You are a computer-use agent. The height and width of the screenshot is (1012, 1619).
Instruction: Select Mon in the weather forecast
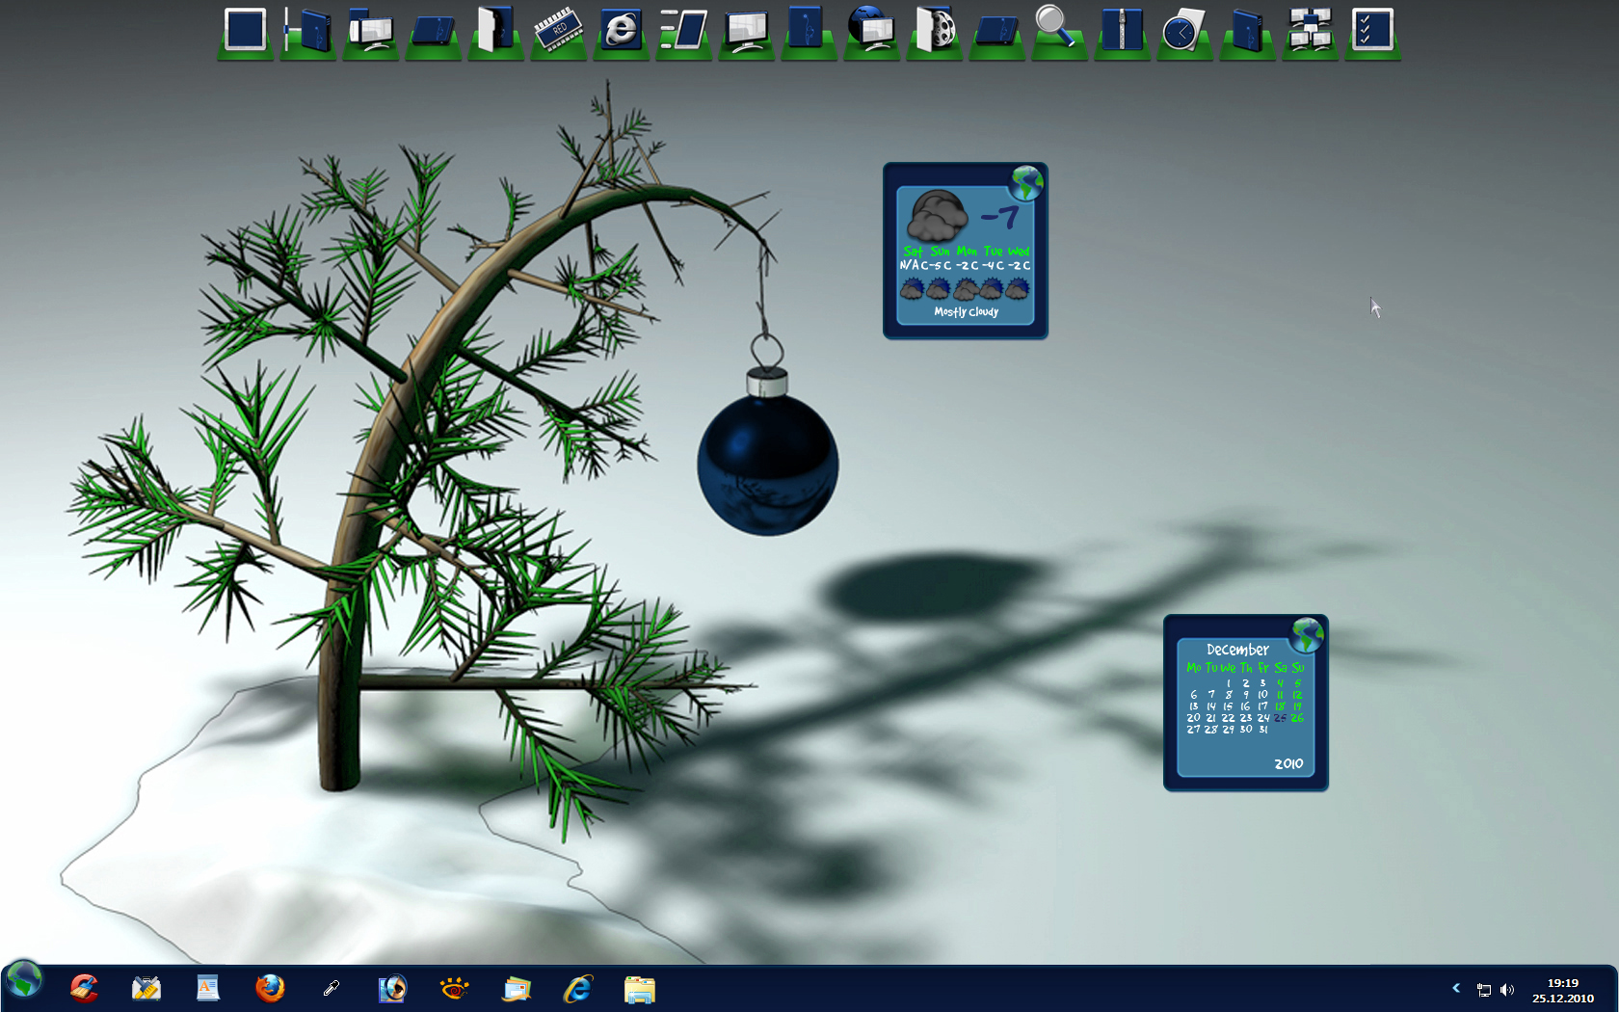tap(967, 252)
